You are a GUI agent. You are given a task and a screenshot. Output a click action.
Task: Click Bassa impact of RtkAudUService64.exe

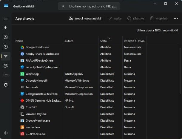pos(127,61)
